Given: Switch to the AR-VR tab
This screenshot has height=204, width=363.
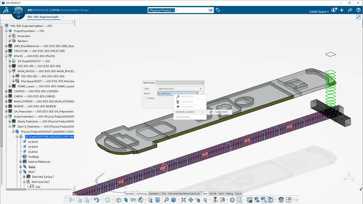Looking at the screenshot, I should point(213,193).
